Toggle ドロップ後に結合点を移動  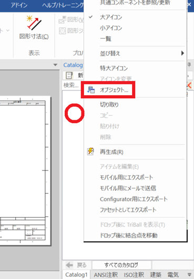[129, 235]
